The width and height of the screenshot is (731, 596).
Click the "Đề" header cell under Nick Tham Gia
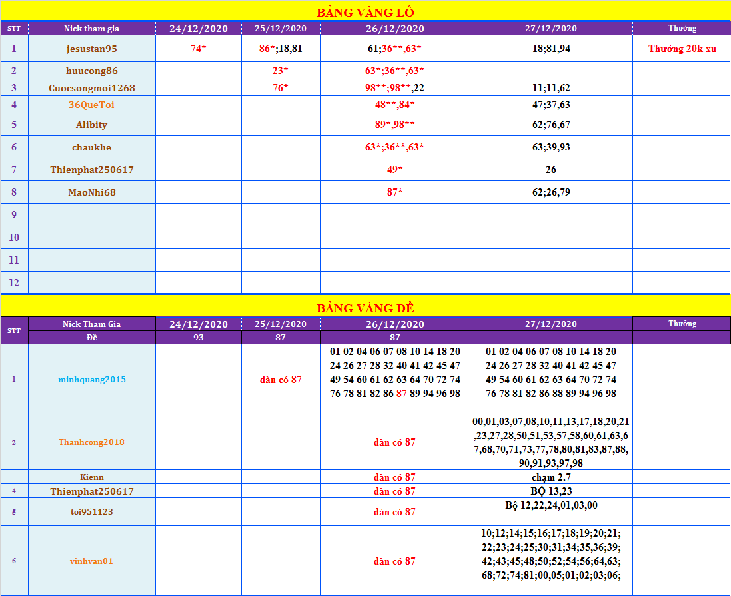[92, 338]
